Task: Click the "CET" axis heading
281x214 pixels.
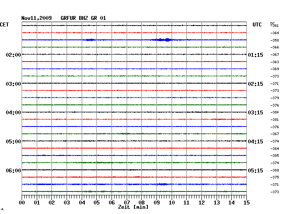Action: (x=4, y=25)
